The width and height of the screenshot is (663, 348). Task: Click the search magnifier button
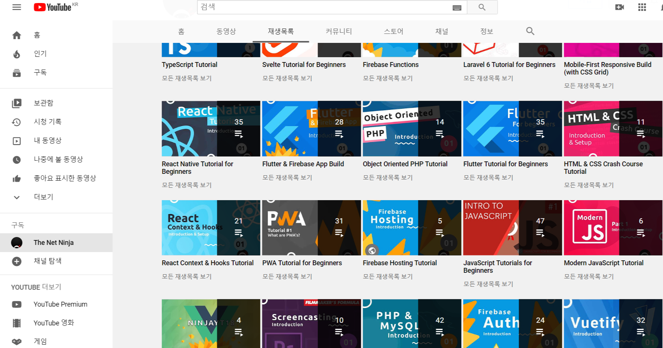pos(482,7)
